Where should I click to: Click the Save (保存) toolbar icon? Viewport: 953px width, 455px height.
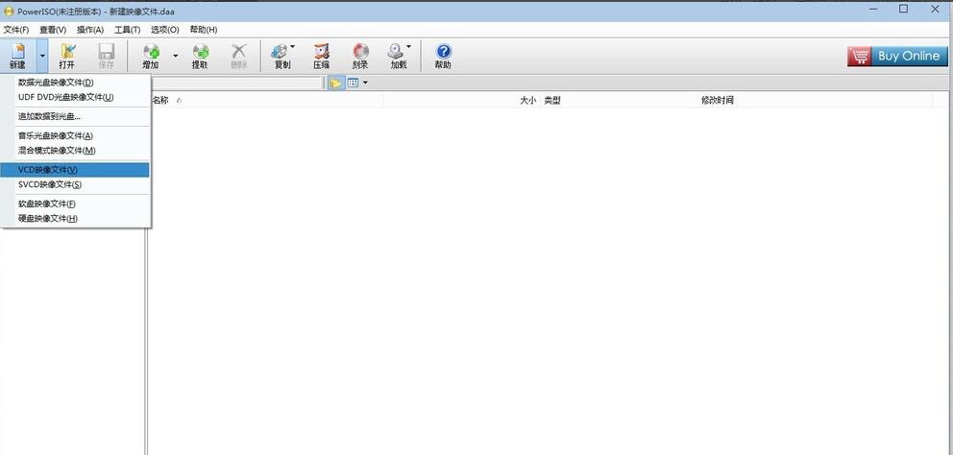point(106,56)
